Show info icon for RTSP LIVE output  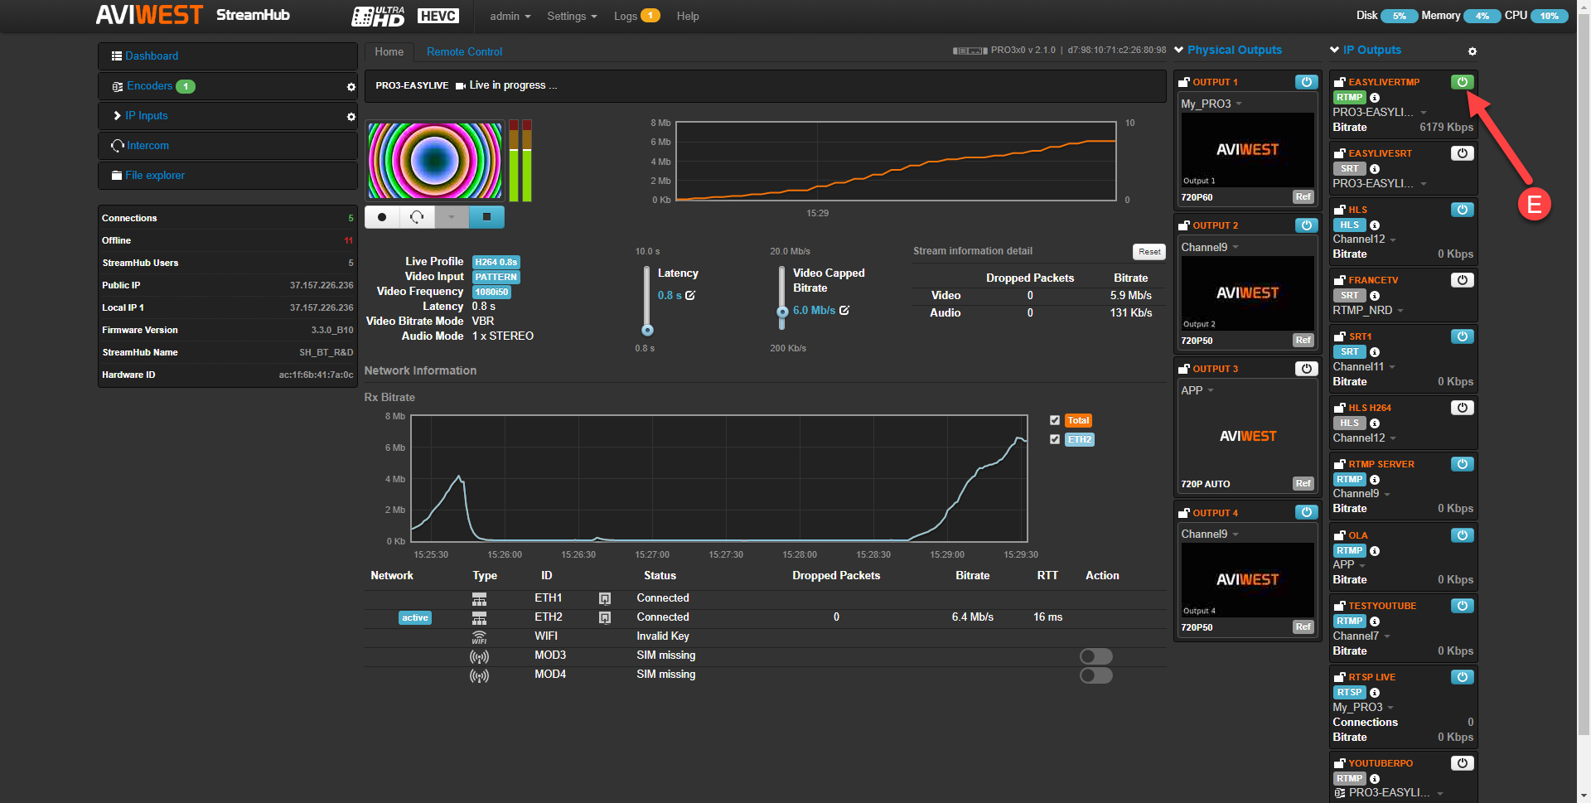(1375, 693)
